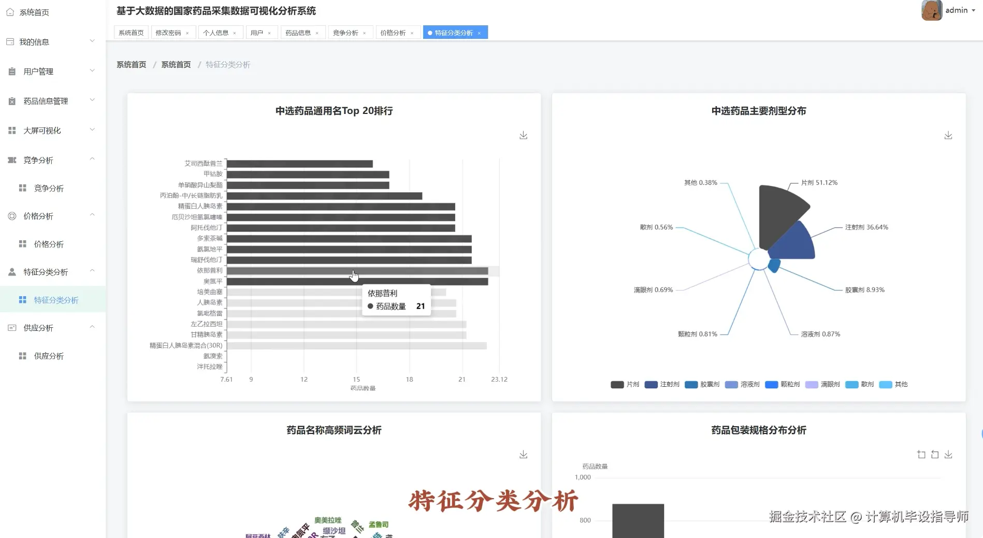This screenshot has height=538, width=983.
Task: Activate data zoom on packaging spec chart
Action: tap(921, 454)
